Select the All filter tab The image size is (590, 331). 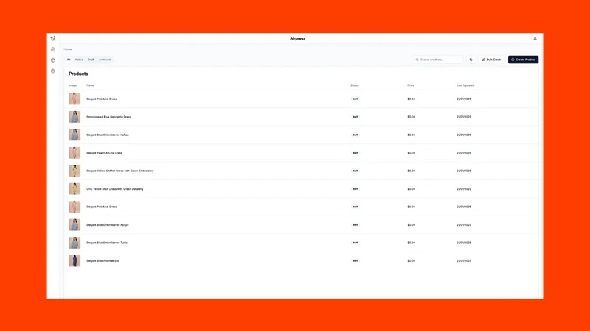69,60
